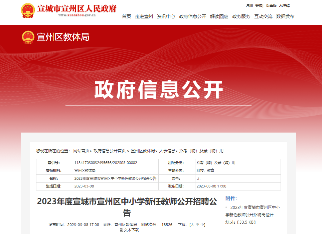This screenshot has height=234, width=322.
Task: Switch to 长辈版 mode
Action: coord(271,6)
